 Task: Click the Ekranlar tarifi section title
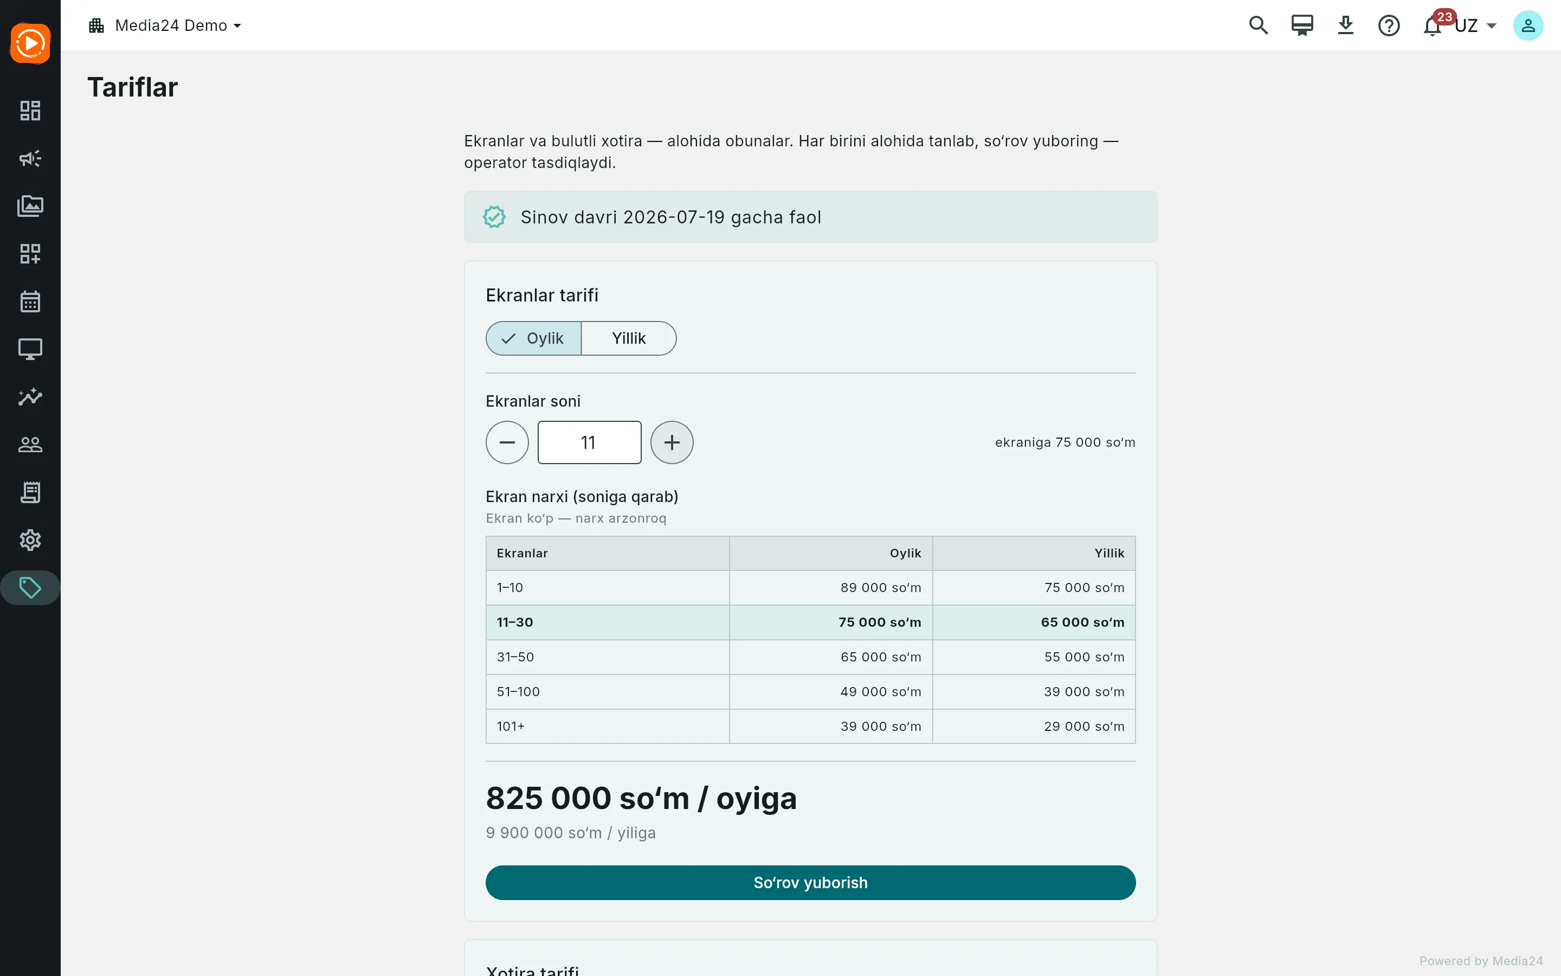click(542, 295)
